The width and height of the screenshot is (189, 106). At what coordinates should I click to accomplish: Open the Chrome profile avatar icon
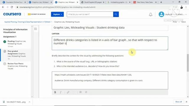click(182, 7)
